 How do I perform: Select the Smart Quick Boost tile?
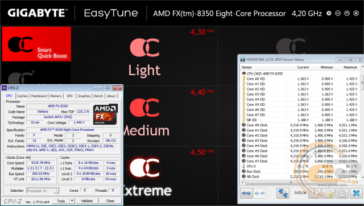click(36, 44)
